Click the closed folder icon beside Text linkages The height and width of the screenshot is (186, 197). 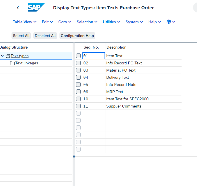point(12,63)
